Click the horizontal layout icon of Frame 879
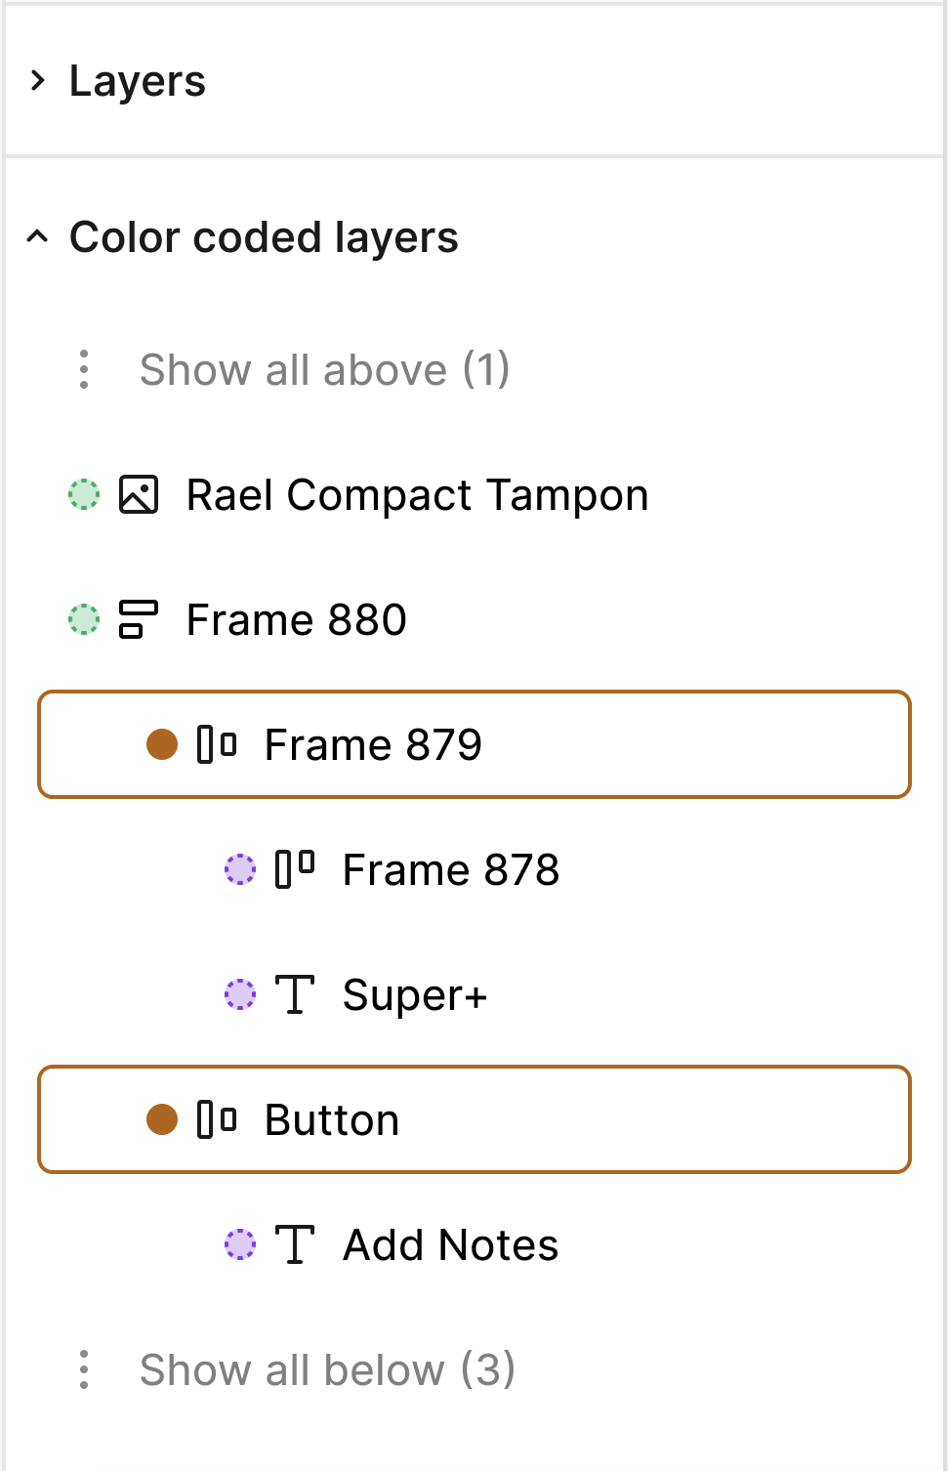Viewport: 949px width, 1471px height. (x=217, y=744)
